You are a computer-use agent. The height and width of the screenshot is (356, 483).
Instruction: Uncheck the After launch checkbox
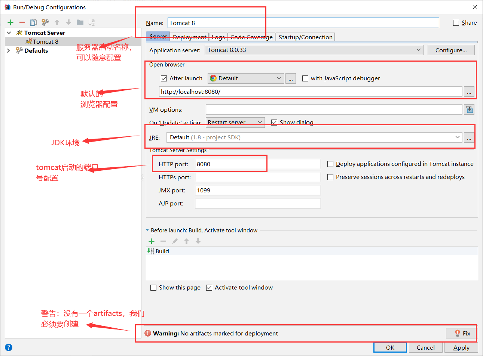pos(164,78)
